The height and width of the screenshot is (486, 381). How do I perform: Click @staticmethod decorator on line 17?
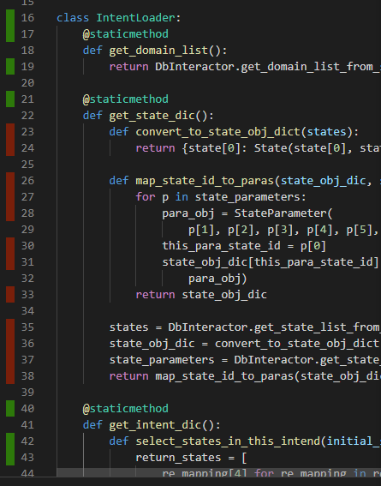click(x=126, y=34)
